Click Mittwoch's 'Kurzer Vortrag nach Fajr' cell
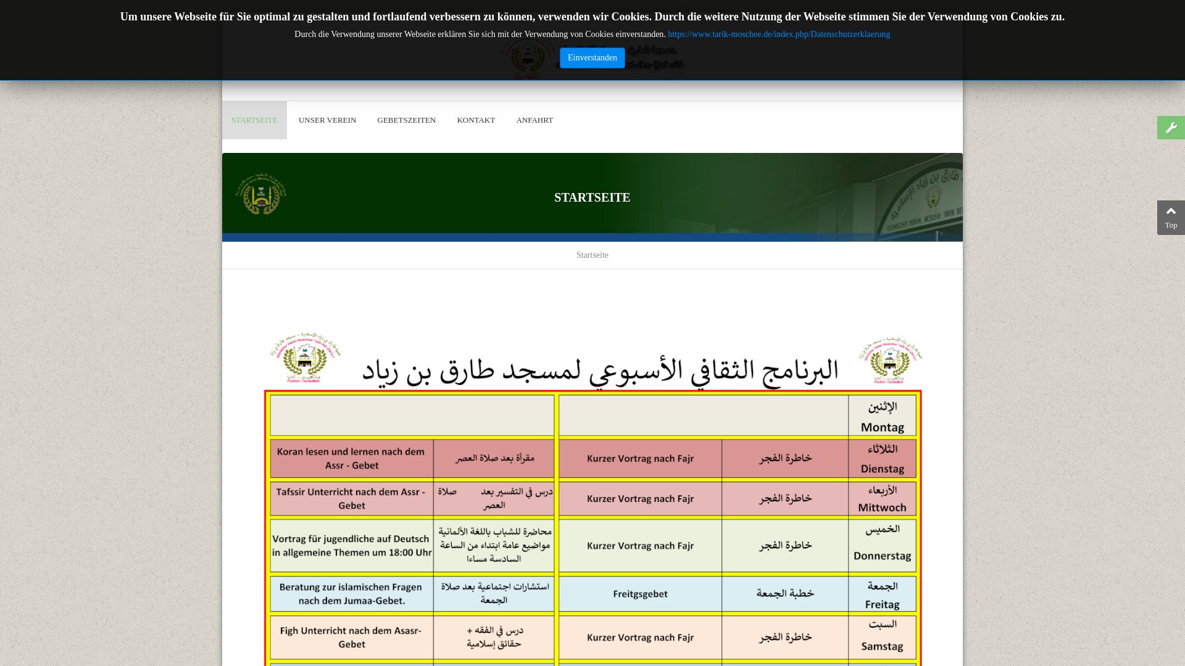This screenshot has width=1185, height=666. (x=640, y=499)
